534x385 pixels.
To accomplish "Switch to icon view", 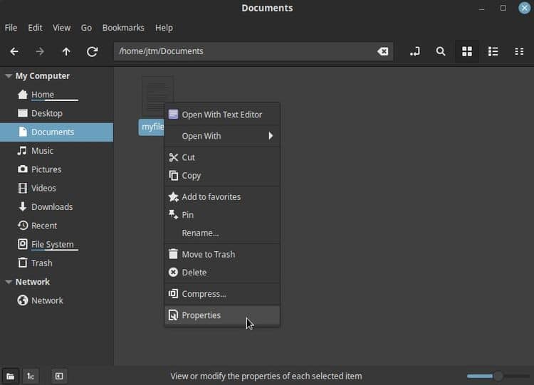I will (467, 51).
